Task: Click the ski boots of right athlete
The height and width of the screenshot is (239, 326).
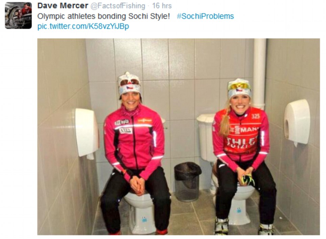Action: click(244, 227)
